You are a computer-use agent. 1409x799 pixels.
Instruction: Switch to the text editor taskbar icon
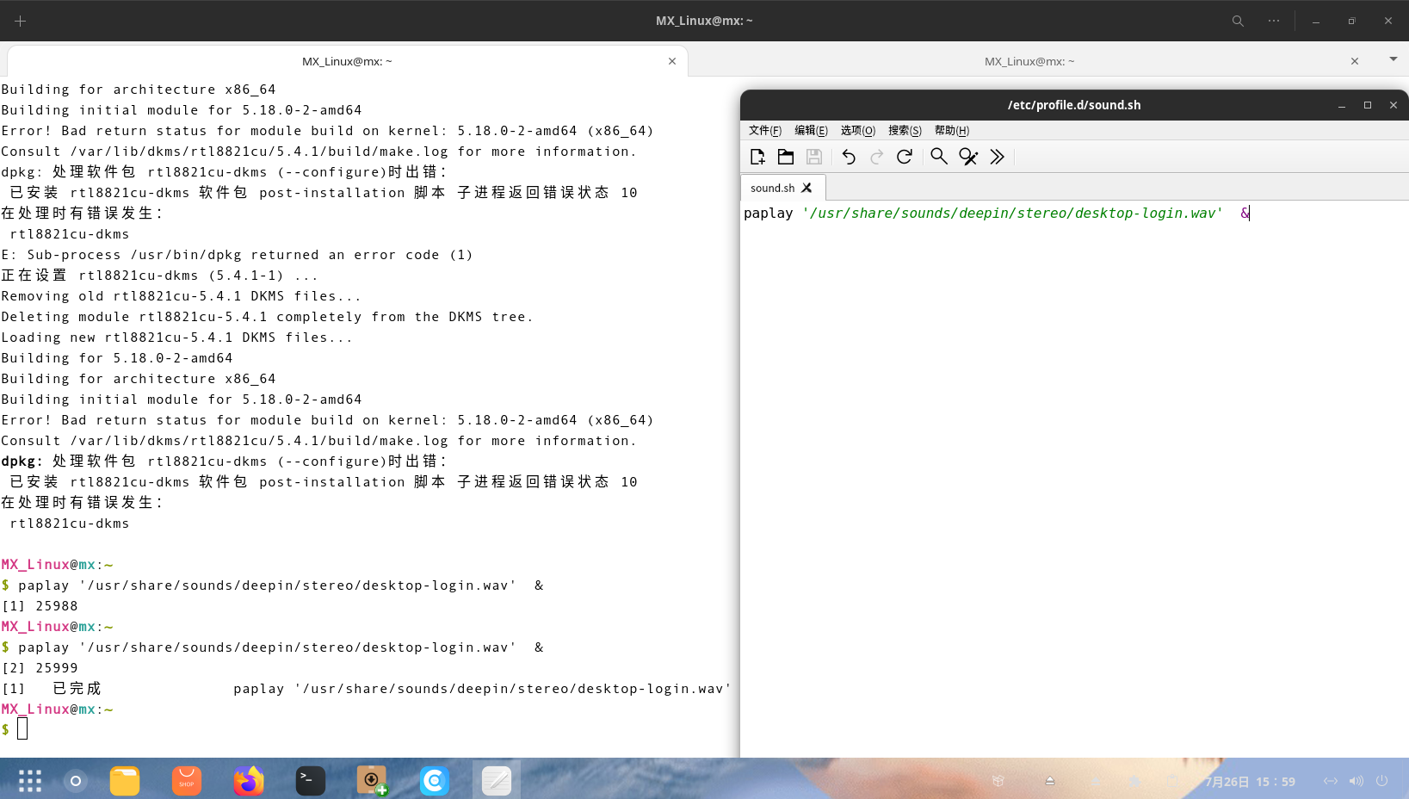(497, 781)
